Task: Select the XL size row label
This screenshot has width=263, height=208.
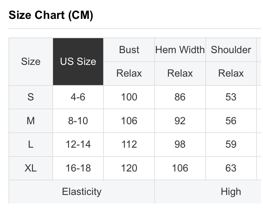Action: (x=31, y=168)
